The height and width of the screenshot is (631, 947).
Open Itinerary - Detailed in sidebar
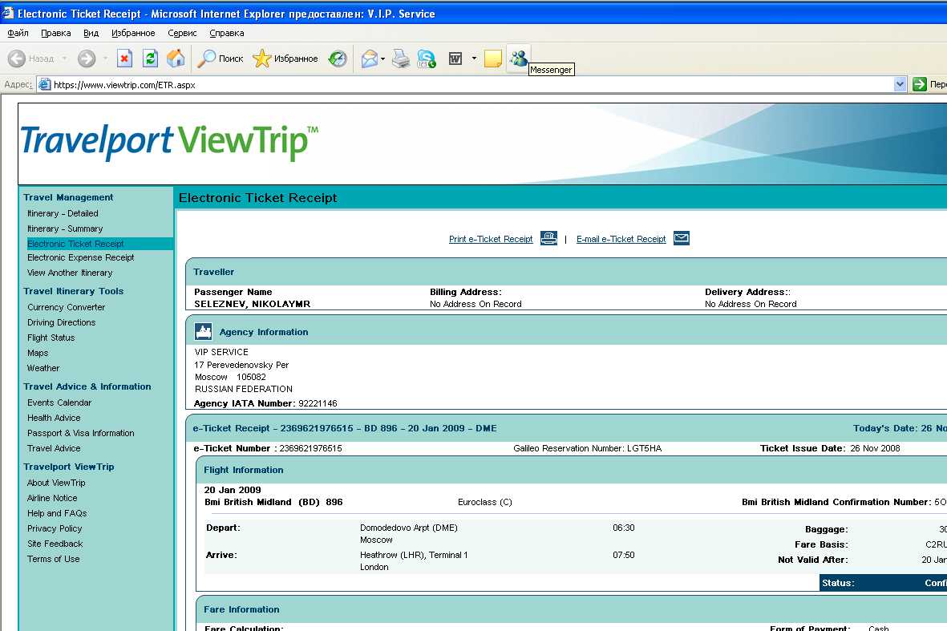(x=63, y=213)
